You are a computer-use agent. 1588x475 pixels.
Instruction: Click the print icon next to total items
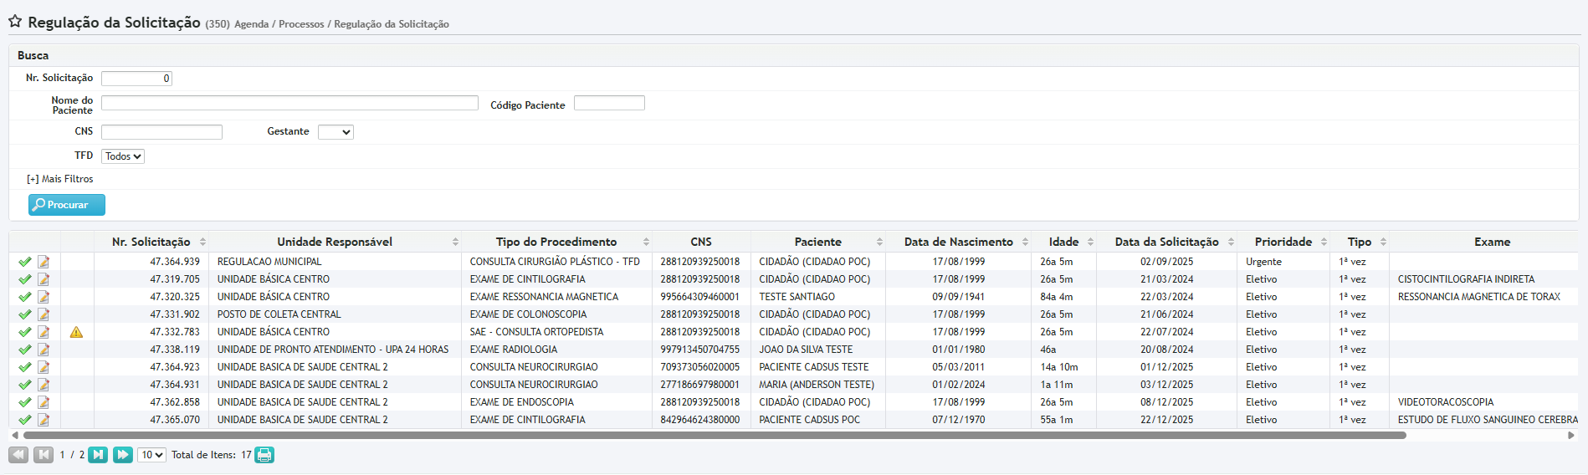(x=264, y=455)
